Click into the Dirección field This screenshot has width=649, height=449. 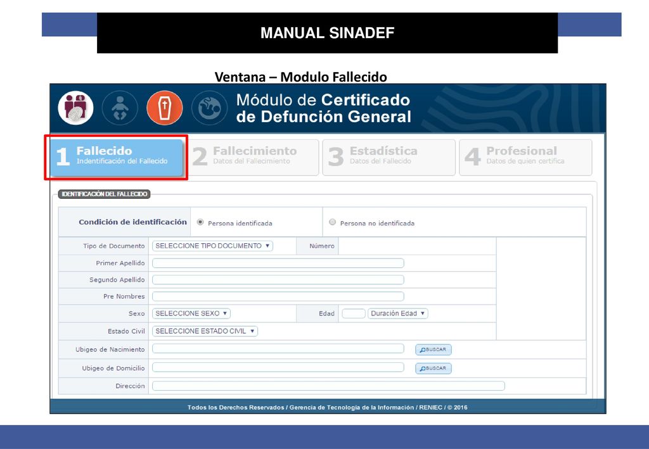pyautogui.click(x=329, y=386)
